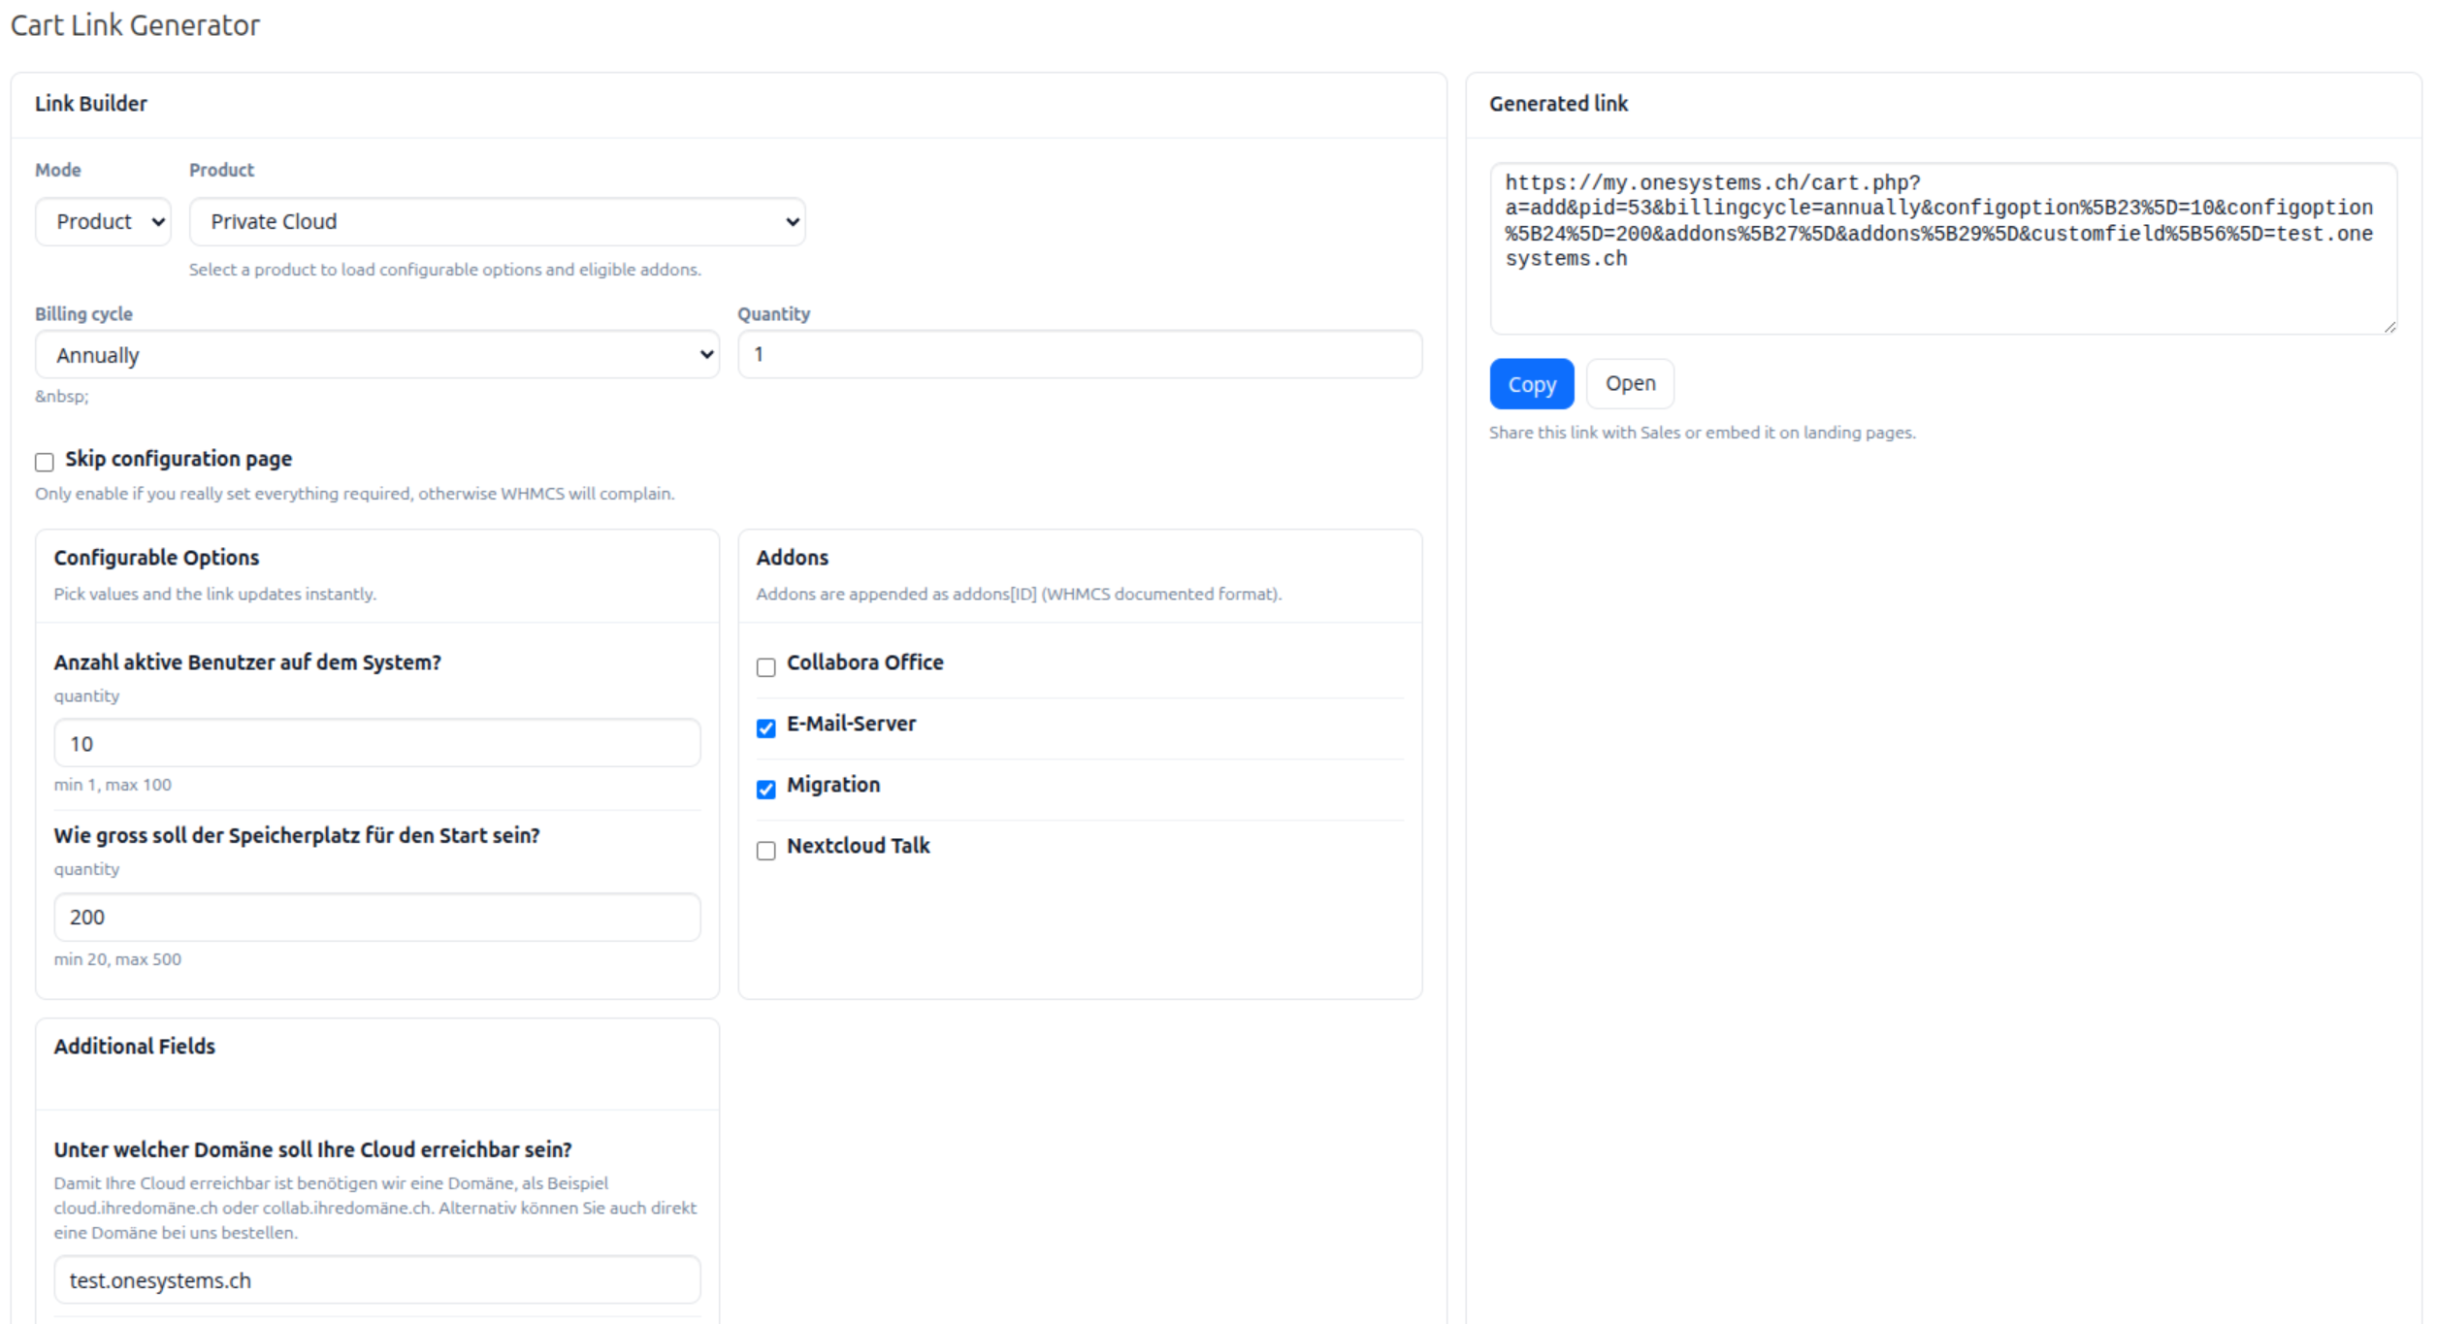2437x1324 pixels.
Task: Check the Nextcloud Talk addon
Action: [x=765, y=851]
